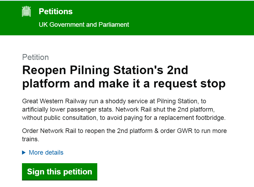
Task: Select the heading line 'Reopen Pilning Station's 2nd'
Action: [x=105, y=70]
